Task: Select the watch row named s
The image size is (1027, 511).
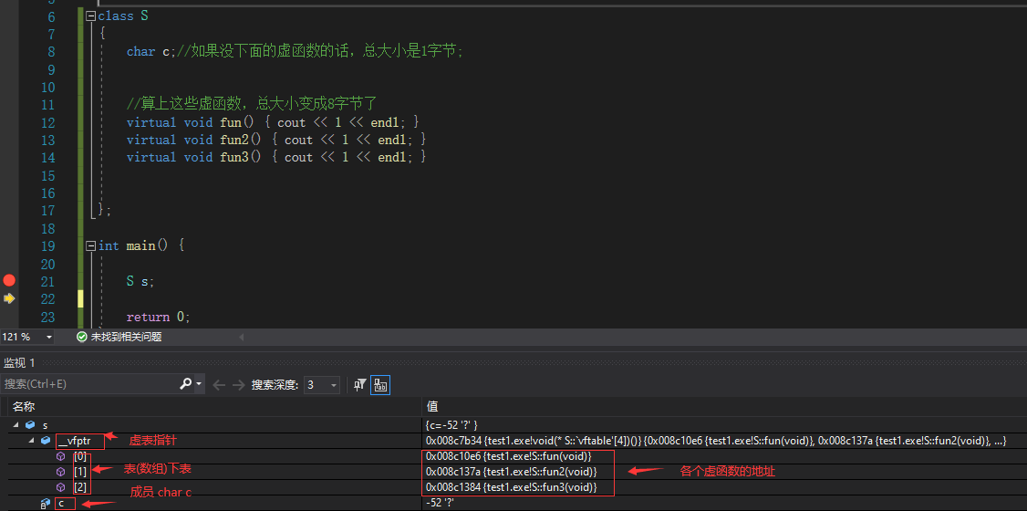Action: pos(46,426)
